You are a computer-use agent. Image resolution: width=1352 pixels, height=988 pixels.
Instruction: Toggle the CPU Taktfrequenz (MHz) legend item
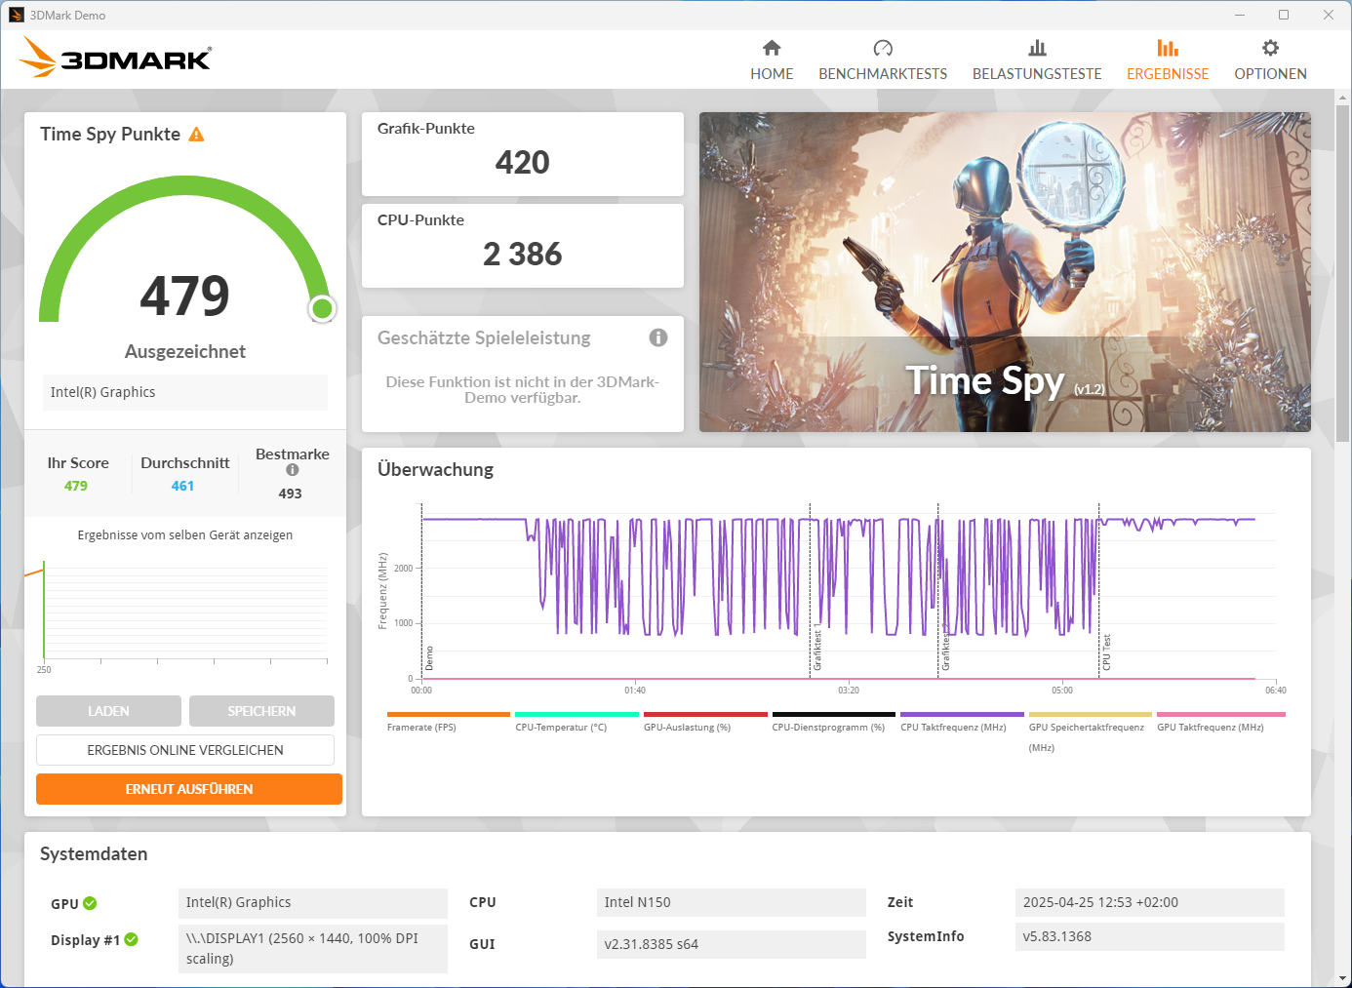point(962,723)
